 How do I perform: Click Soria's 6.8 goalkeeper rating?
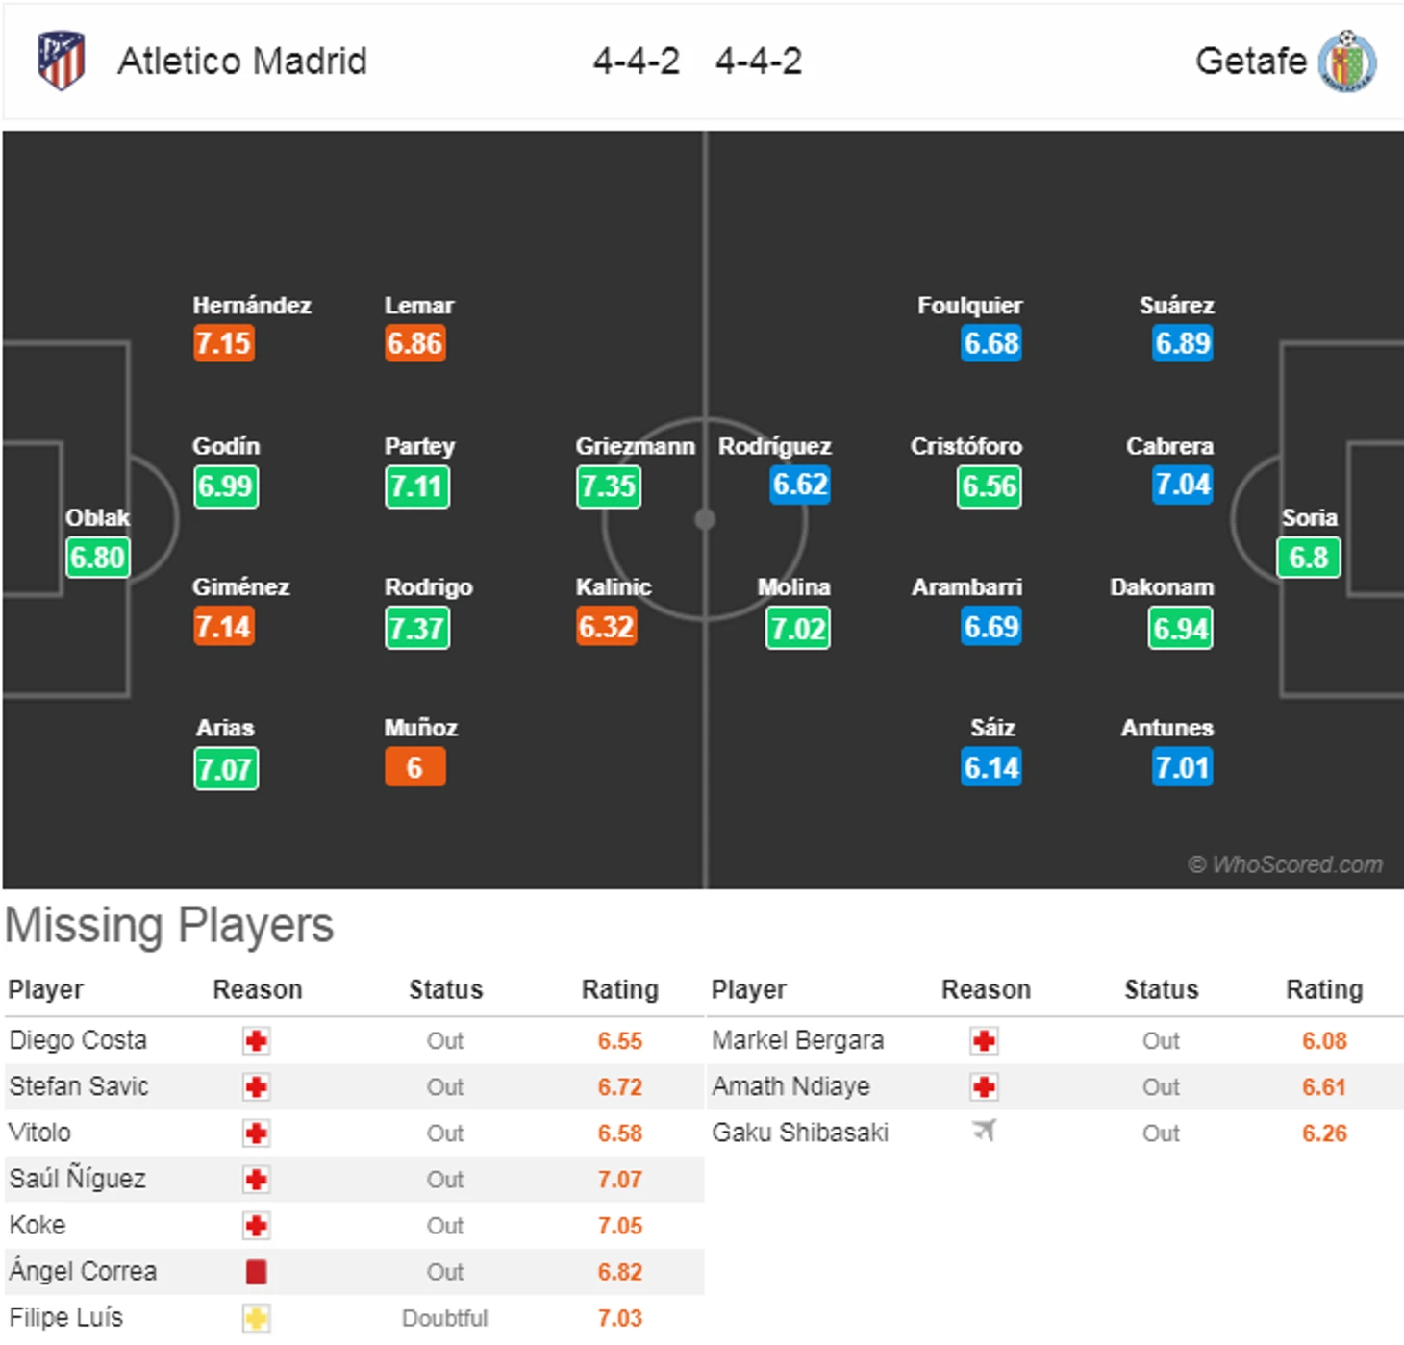coord(1309,558)
